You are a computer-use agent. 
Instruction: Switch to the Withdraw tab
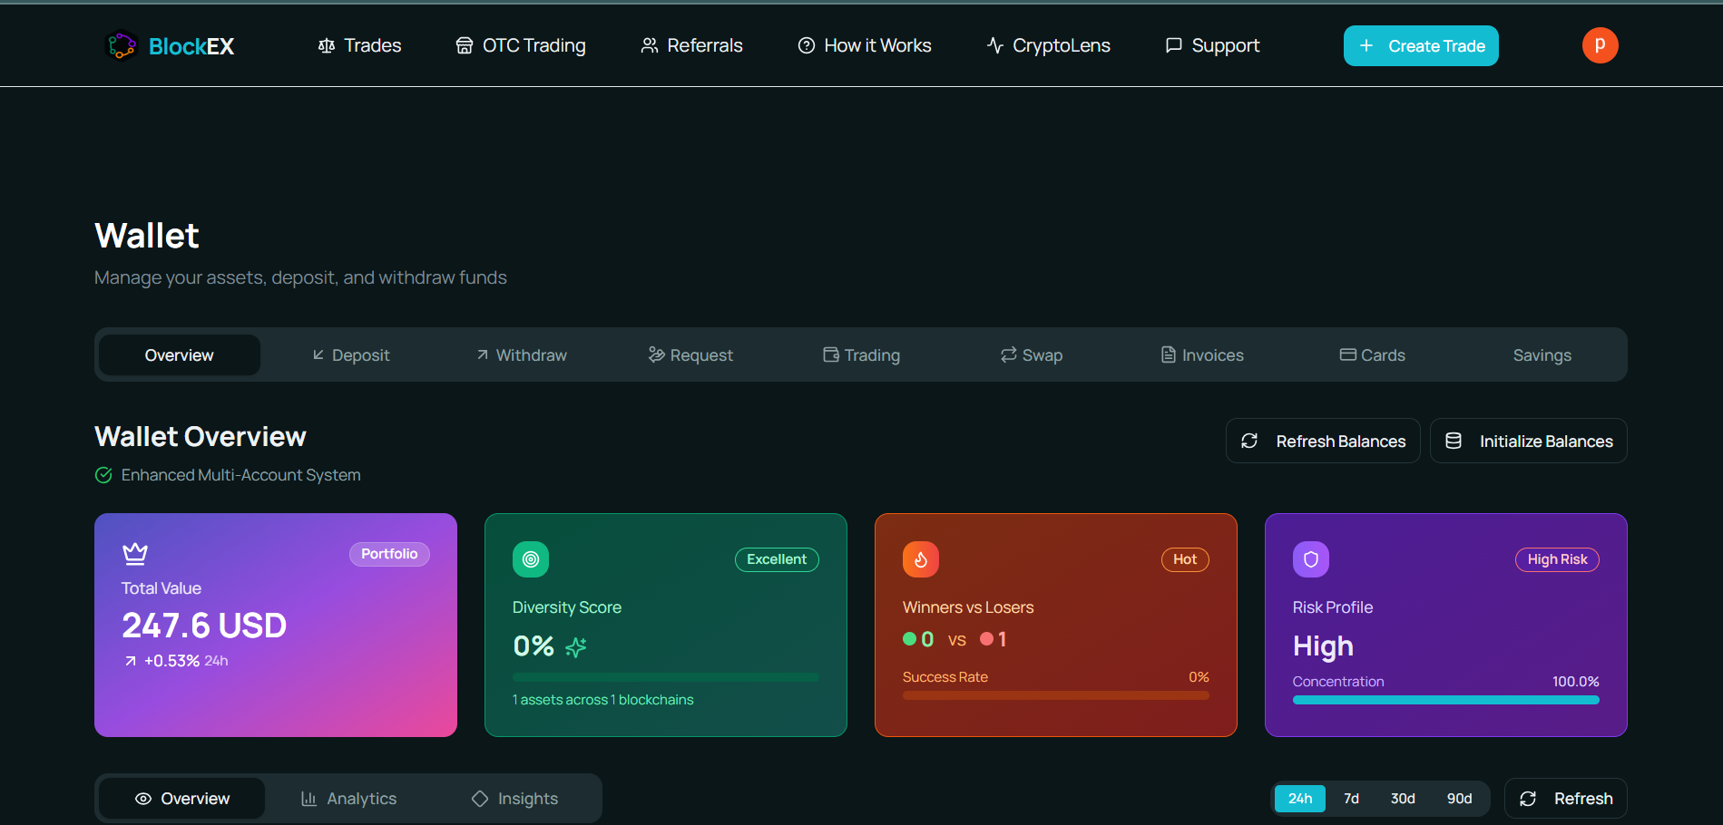(521, 354)
